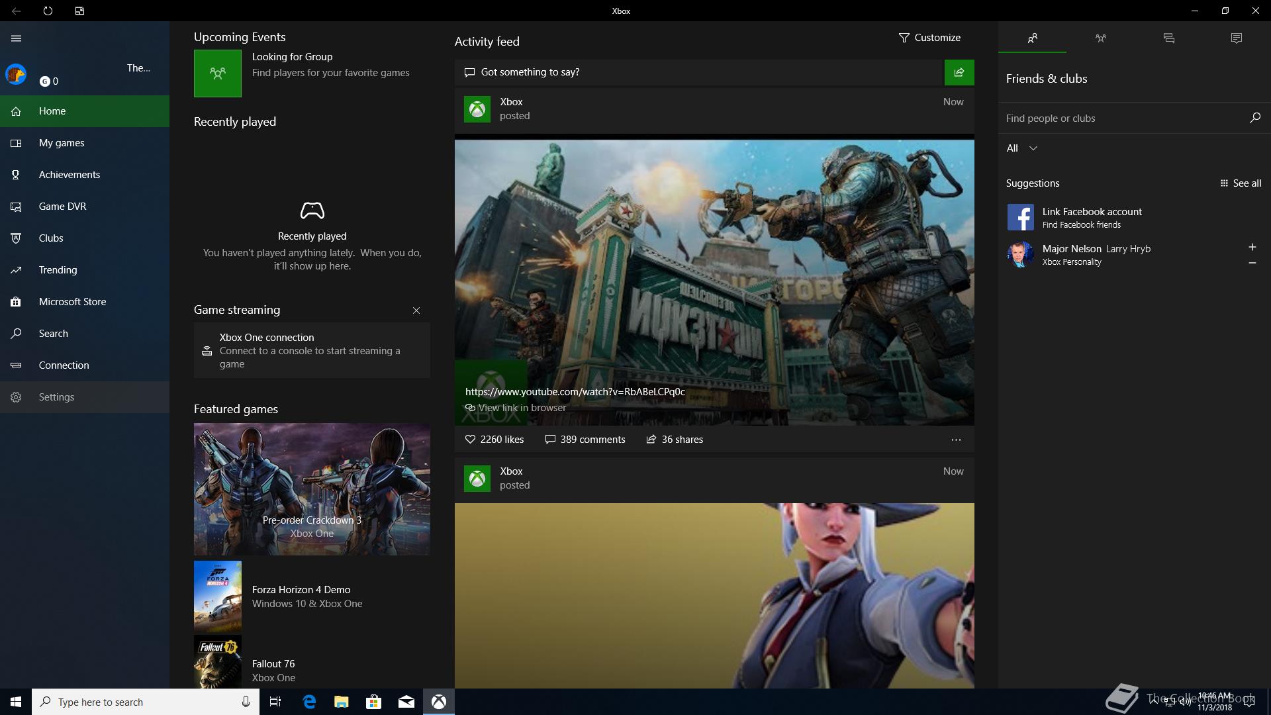Open Mail app from taskbar
The width and height of the screenshot is (1271, 715).
(x=406, y=702)
